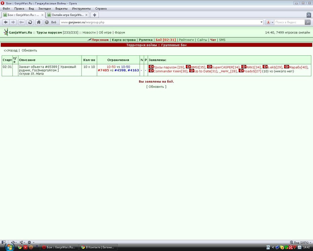Open the Windows Start orb
Image resolution: width=313 pixels, height=251 pixels.
(x=9, y=247)
